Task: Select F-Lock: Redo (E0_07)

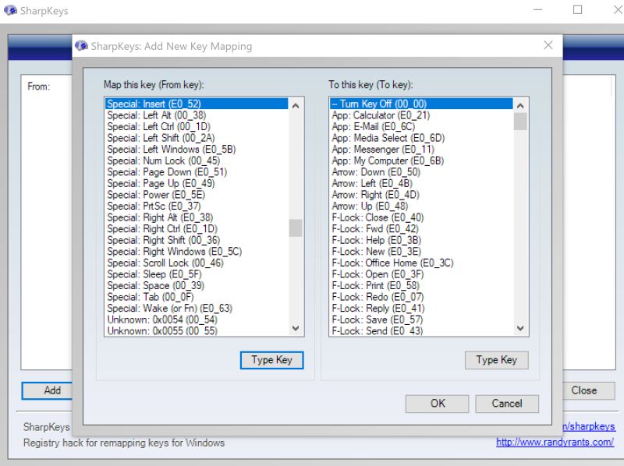Action: tap(421, 297)
